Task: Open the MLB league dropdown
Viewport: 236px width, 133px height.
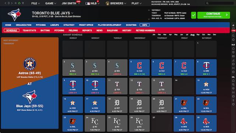Action: pos(92,3)
